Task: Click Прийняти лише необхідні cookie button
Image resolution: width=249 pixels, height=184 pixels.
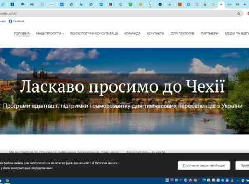Action: 204,165
